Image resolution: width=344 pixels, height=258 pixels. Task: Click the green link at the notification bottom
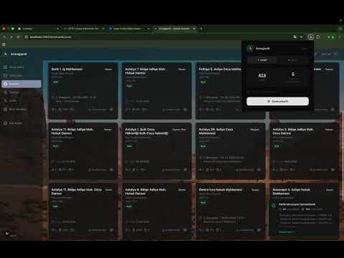[287, 232]
